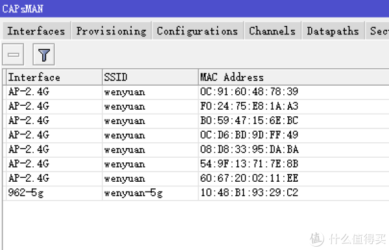Select row with MAC 0C:D6:BD:9D:FF:49
The height and width of the screenshot is (250, 389).
[196, 136]
